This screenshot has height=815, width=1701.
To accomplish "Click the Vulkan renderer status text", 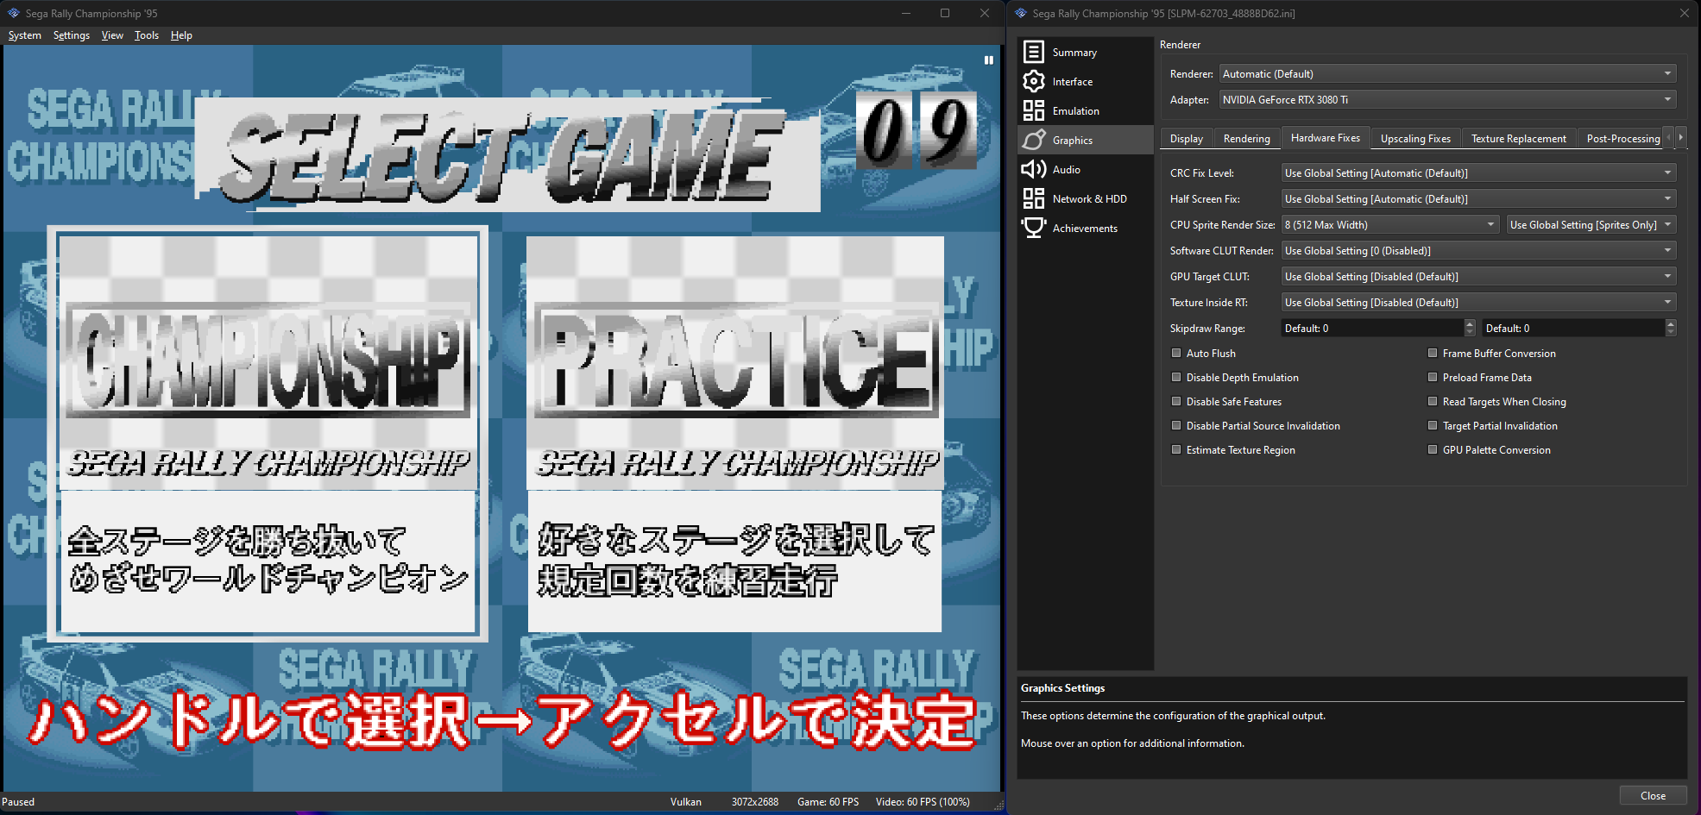I will tap(686, 802).
